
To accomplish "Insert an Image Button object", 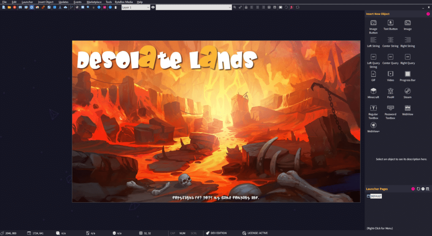I will 373,27.
